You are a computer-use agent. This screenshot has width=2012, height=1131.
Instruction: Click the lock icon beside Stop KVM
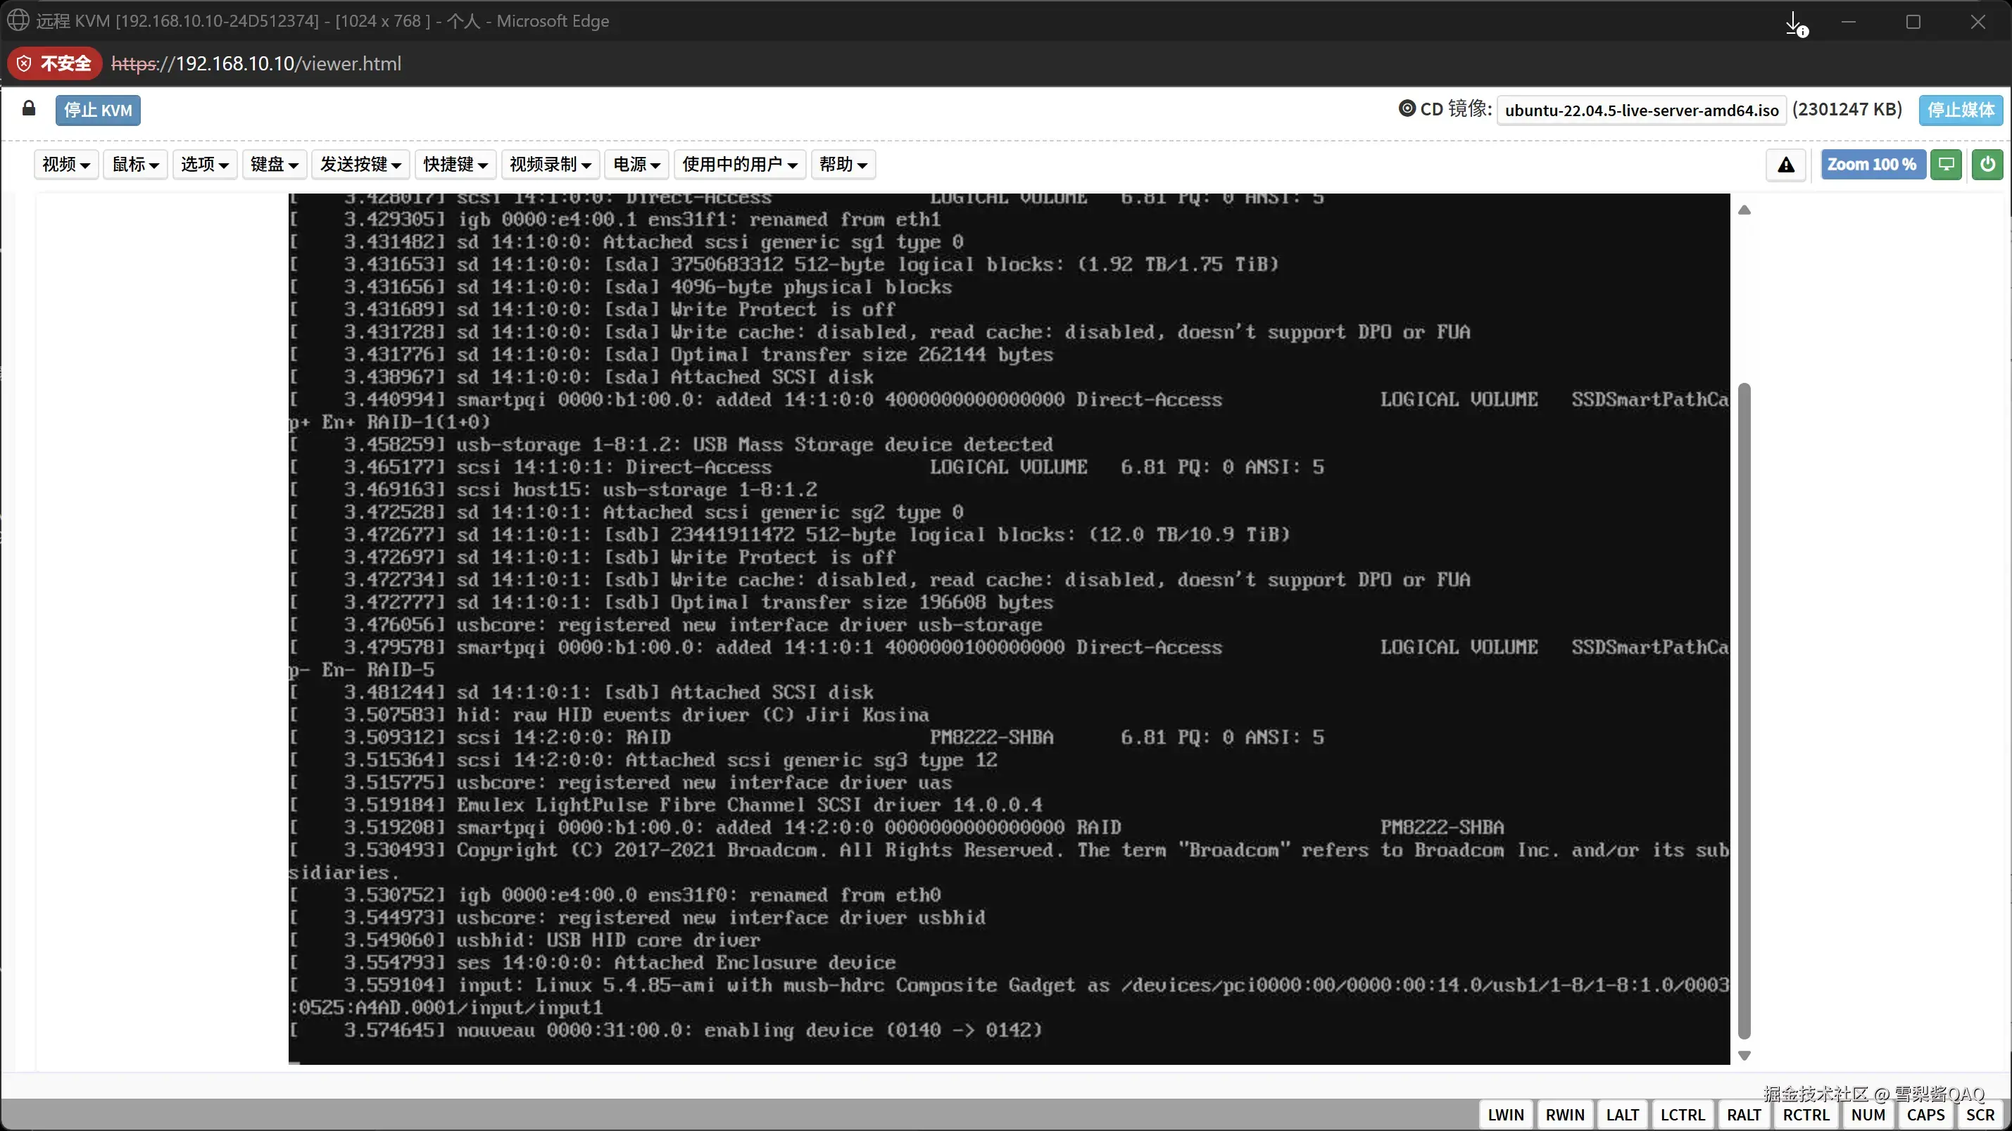click(x=29, y=108)
